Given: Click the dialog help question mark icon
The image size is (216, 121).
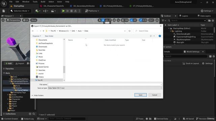Looking at the screenshot, I should 160,36.
